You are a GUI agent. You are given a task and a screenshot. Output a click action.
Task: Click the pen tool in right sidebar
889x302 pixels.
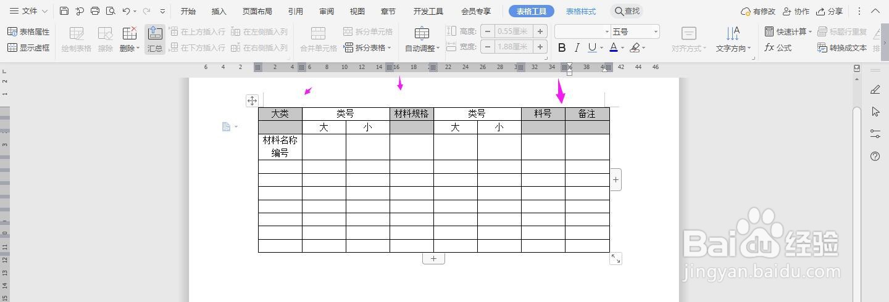[875, 89]
